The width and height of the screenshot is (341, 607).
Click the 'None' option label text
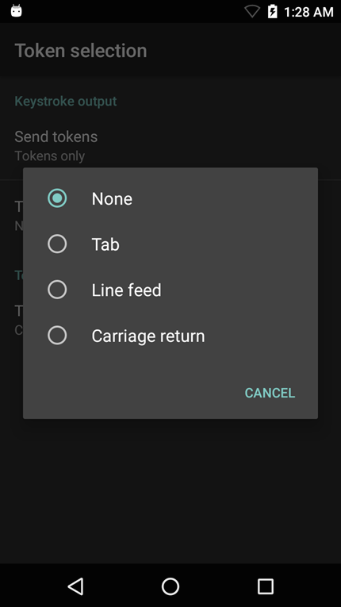click(112, 198)
